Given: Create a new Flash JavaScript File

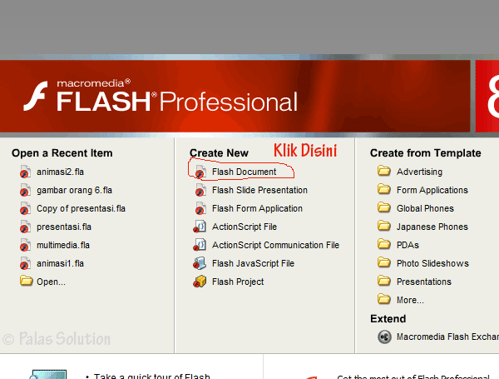Looking at the screenshot, I should coord(253,263).
